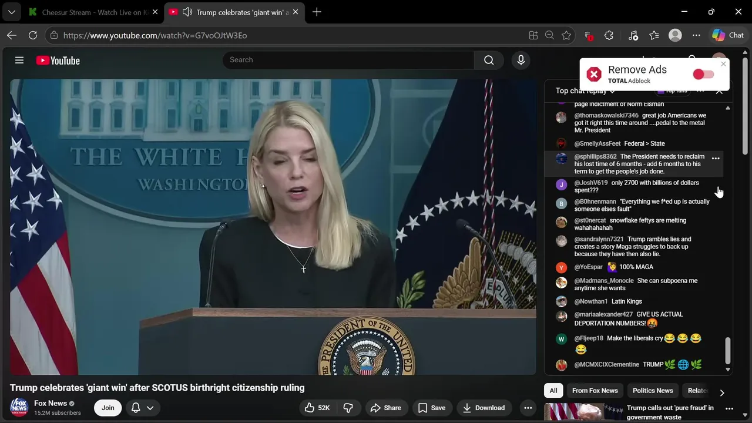752x423 pixels.
Task: Click the chat scroll up arrow
Action: (728, 108)
